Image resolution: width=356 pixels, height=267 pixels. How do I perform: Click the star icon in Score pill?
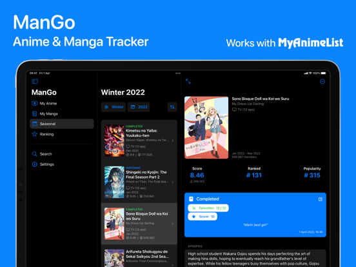tap(193, 217)
